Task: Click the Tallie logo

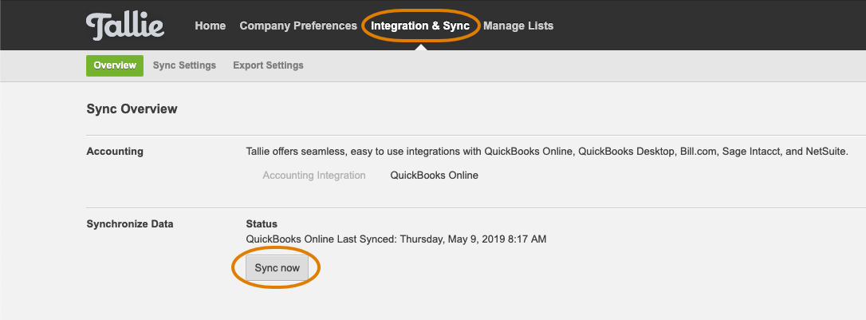Action: pos(125,26)
